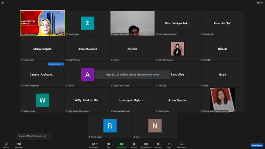Image resolution: width=265 pixels, height=149 pixels.
Task: Click the muted mic icon by Mulyaningsih label
Action: (22, 60)
